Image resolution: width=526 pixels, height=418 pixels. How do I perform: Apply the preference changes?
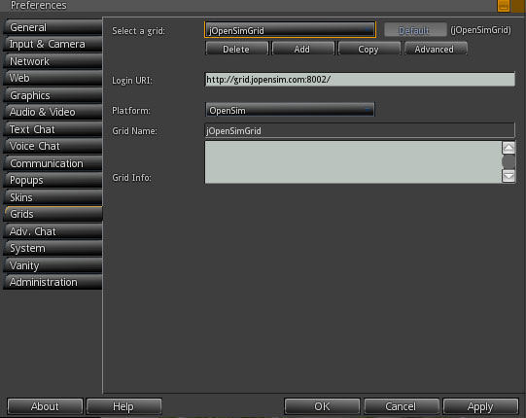click(x=480, y=406)
